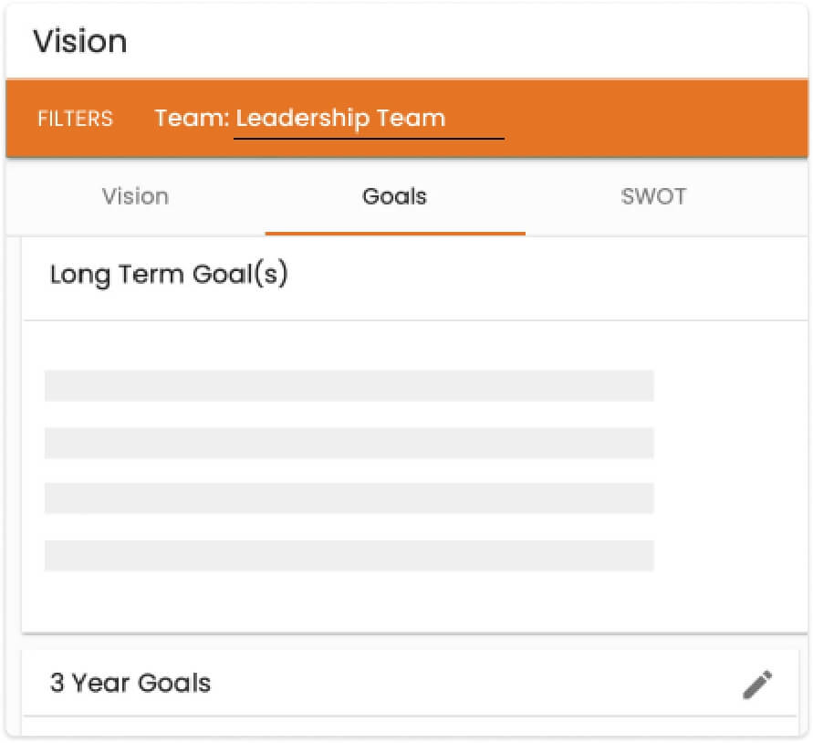The height and width of the screenshot is (743, 813).
Task: Click the first long term goal placeholder line
Action: coord(349,385)
